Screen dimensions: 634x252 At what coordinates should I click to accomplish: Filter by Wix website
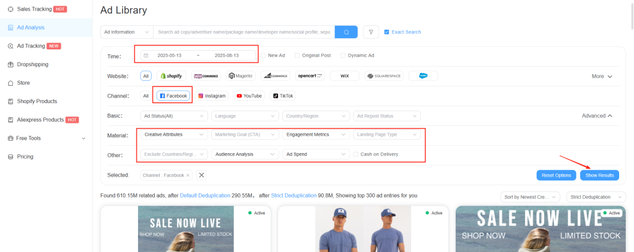click(x=344, y=76)
